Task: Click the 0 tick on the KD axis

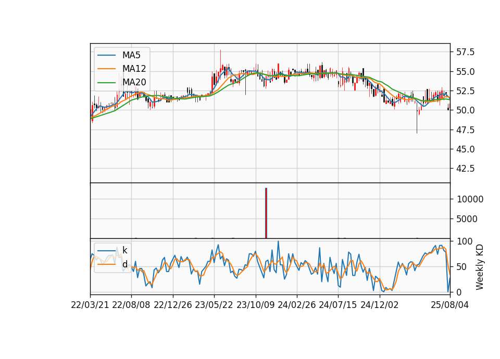Action: click(x=459, y=292)
